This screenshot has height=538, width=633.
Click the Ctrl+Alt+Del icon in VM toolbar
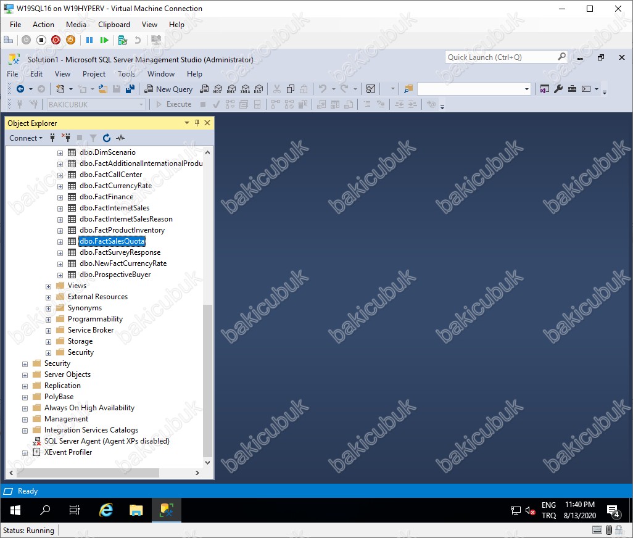tap(9, 40)
